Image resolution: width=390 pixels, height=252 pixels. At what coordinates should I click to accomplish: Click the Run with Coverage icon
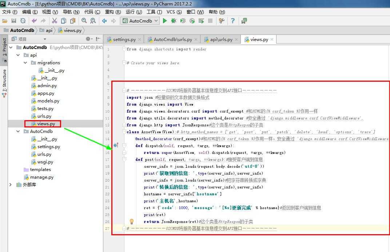183,21
